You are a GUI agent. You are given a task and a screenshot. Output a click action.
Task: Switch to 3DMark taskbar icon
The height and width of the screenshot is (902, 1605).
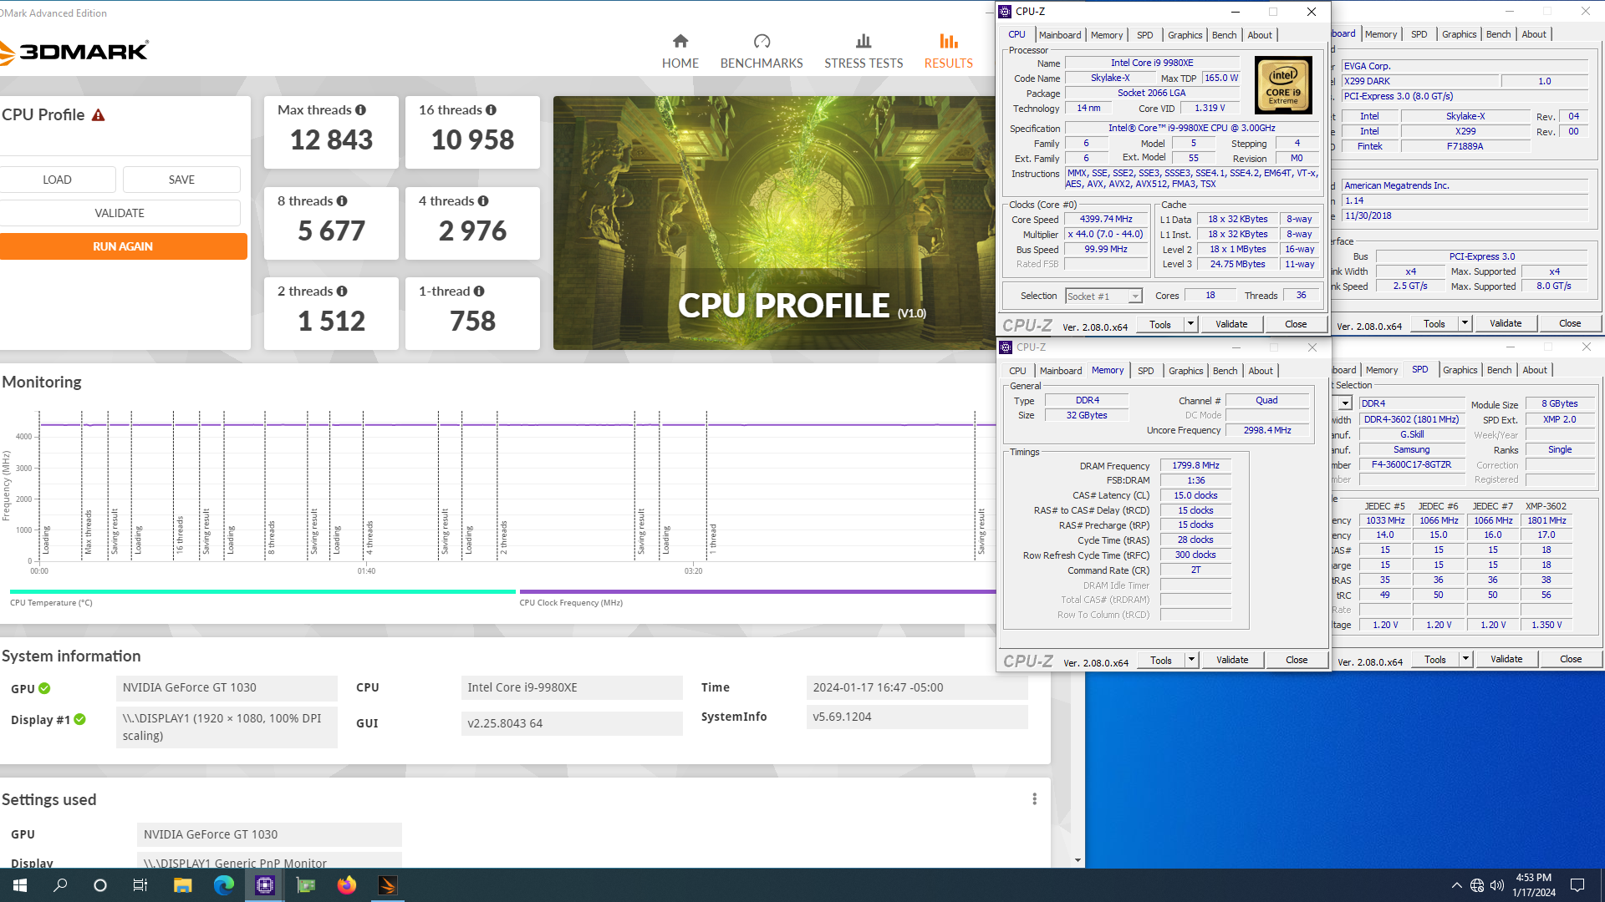[x=387, y=885]
